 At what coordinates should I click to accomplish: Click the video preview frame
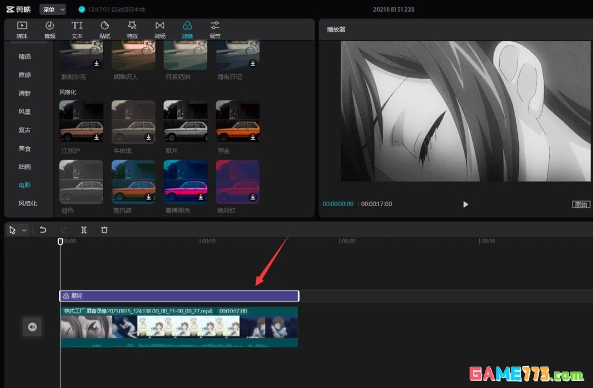tap(466, 111)
